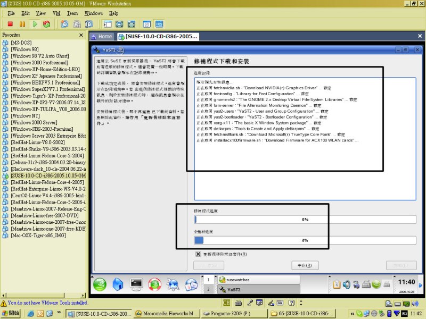Open the Windows menu
The width and height of the screenshot is (426, 319).
(x=94, y=13)
